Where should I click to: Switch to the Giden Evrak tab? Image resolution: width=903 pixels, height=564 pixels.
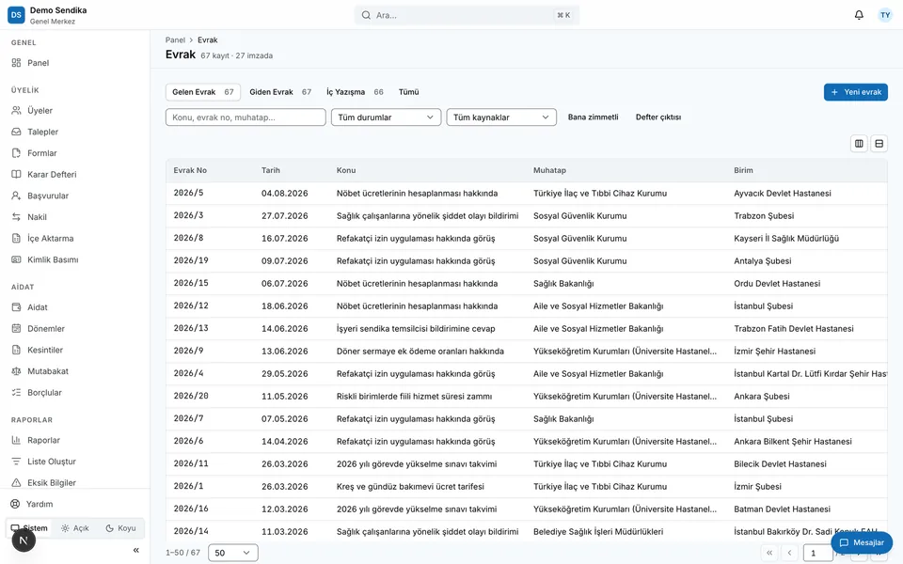click(280, 91)
